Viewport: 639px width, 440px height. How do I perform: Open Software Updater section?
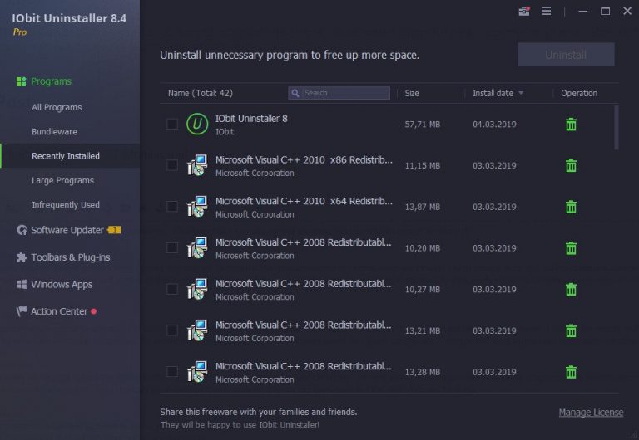(x=67, y=230)
